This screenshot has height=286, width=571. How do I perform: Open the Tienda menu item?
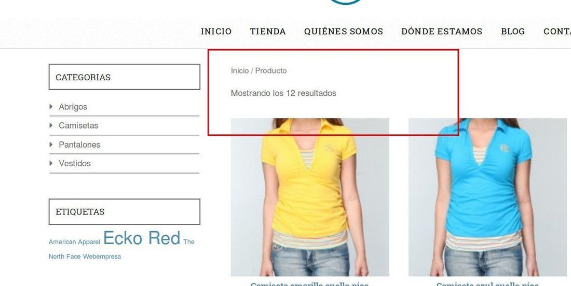tap(268, 32)
